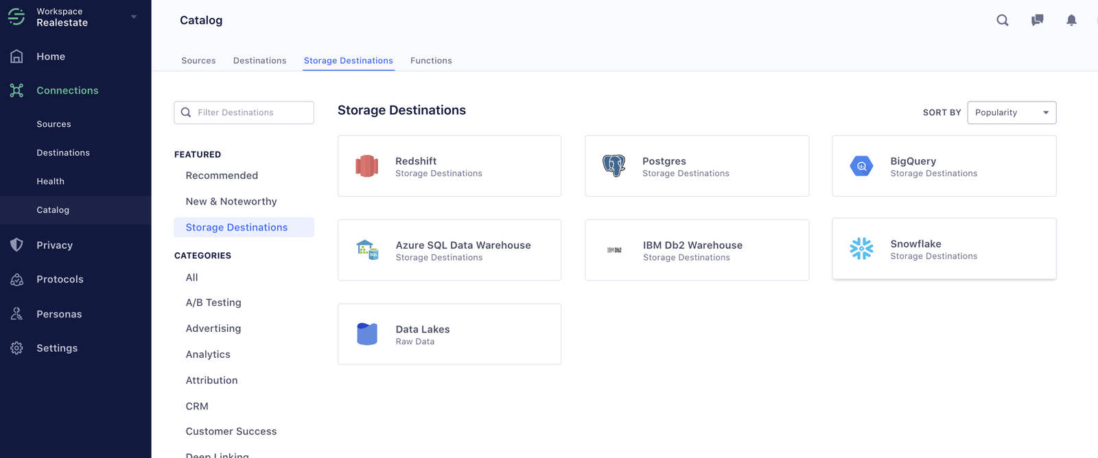Switch to the Sources tab

click(x=198, y=60)
